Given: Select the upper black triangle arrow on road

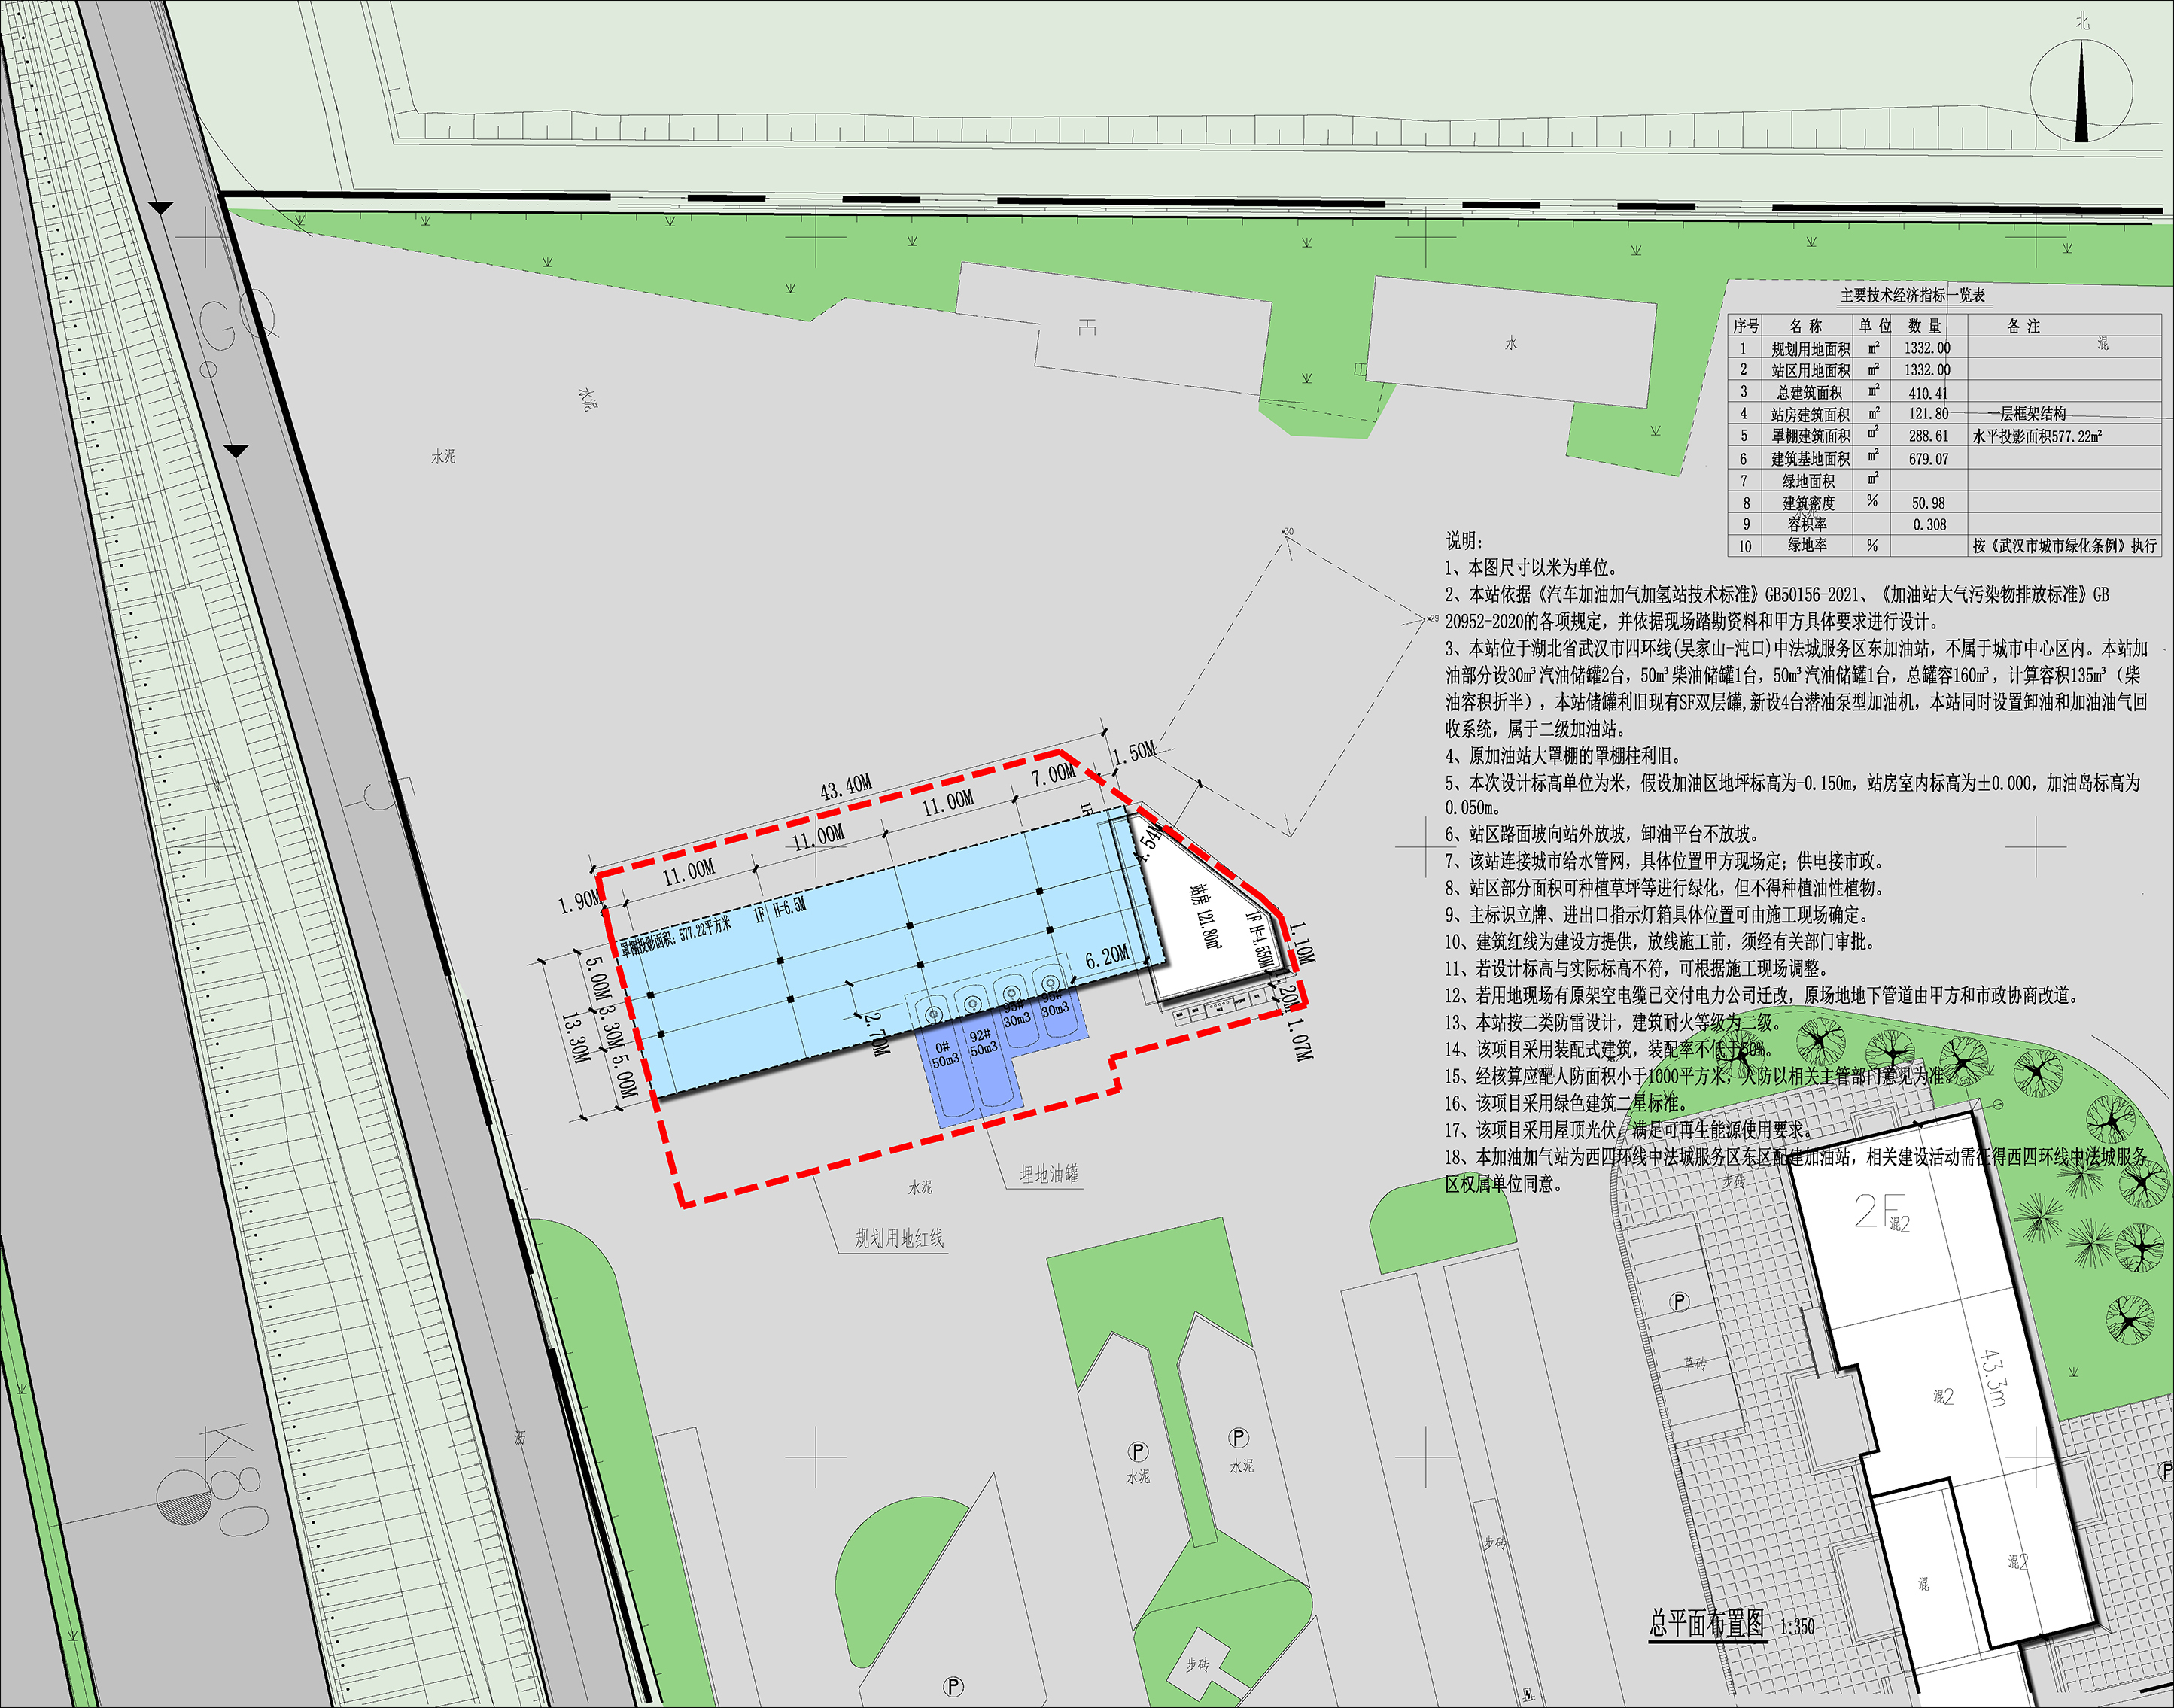Looking at the screenshot, I should [x=161, y=208].
